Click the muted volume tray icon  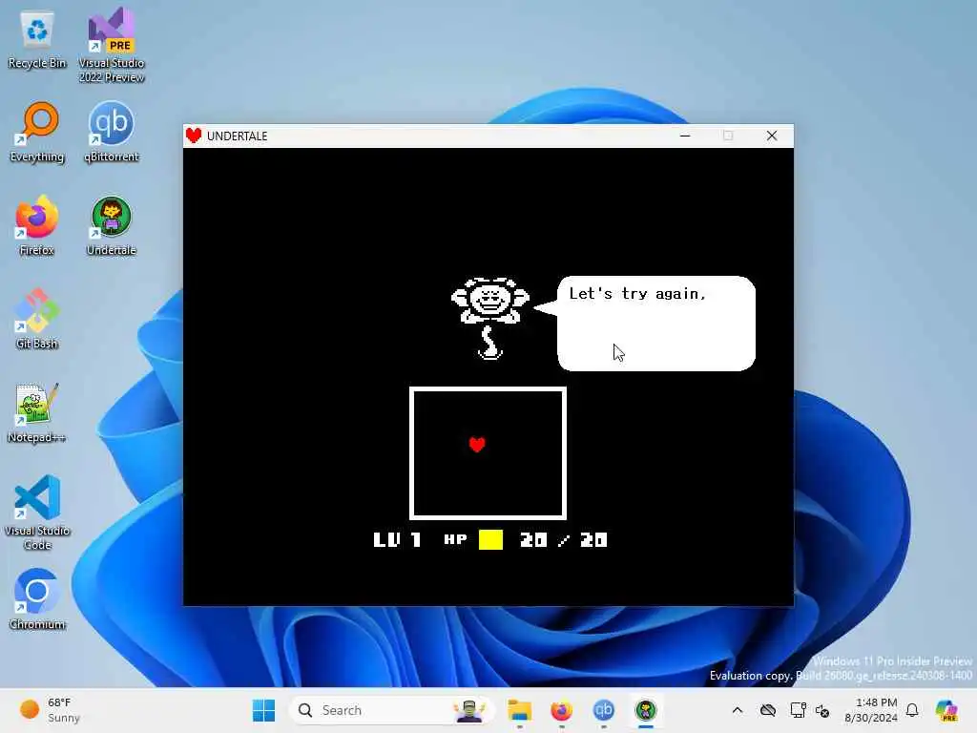coord(822,710)
